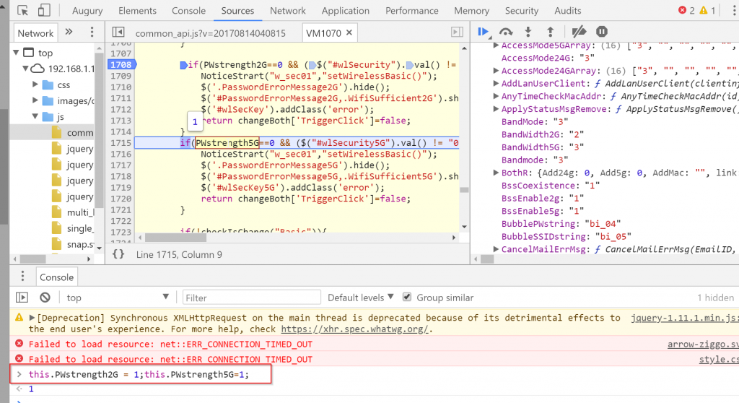
Task: Toggle breakpoint on line 1708
Action: point(121,65)
